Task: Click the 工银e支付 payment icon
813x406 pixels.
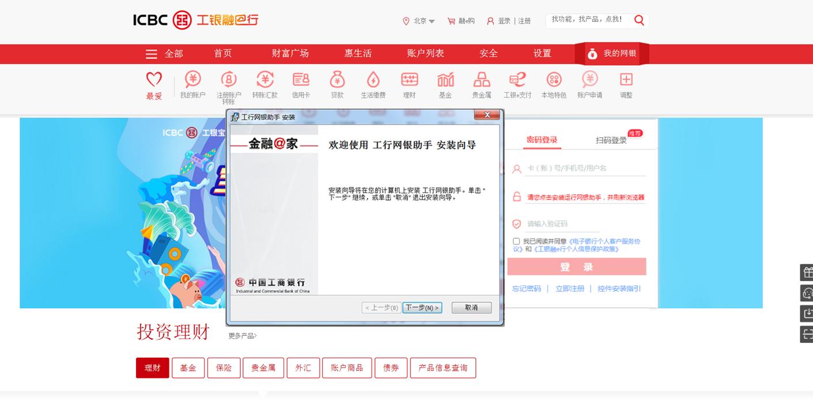Action: [x=517, y=80]
